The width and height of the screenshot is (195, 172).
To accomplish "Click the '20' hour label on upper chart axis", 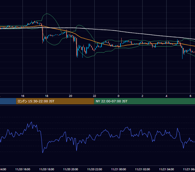I will click(x=71, y=96).
